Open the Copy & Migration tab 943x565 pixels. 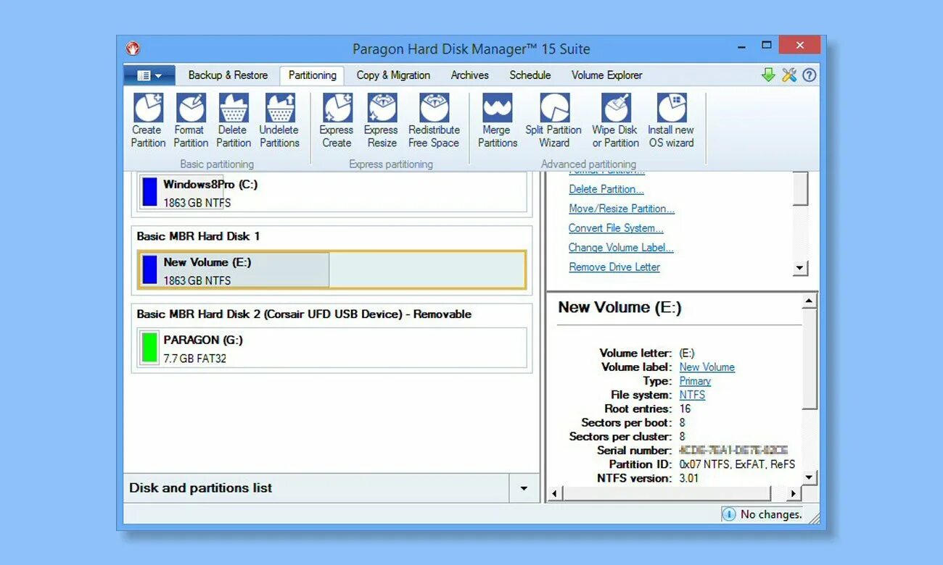pos(393,75)
